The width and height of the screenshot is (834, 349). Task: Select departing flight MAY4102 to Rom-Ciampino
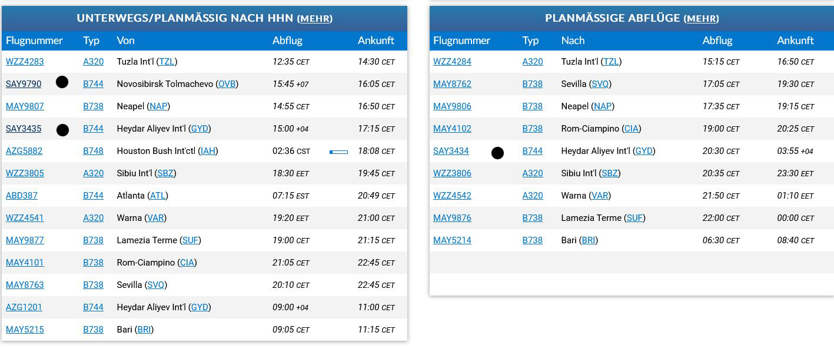(452, 129)
